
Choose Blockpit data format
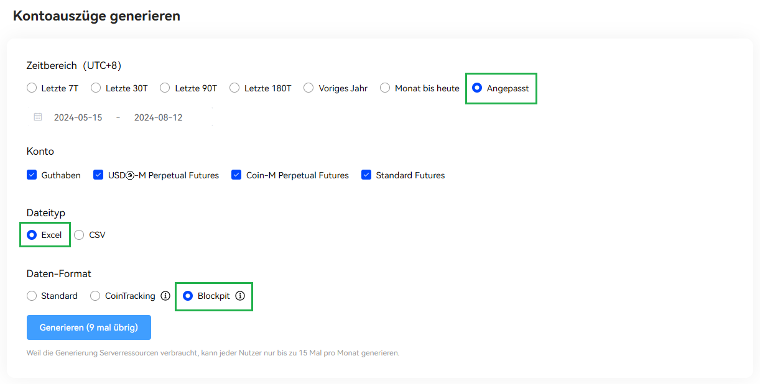click(x=188, y=296)
